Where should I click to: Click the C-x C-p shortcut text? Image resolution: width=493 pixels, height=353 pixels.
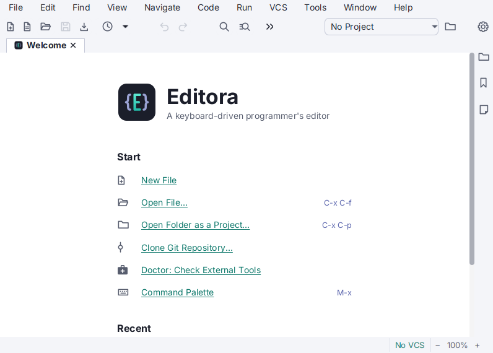[x=337, y=225]
